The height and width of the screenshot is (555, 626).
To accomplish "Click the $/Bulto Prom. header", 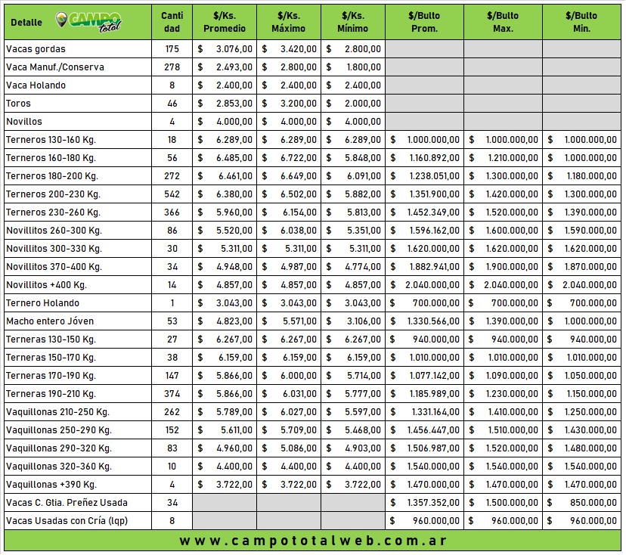I will [424, 22].
